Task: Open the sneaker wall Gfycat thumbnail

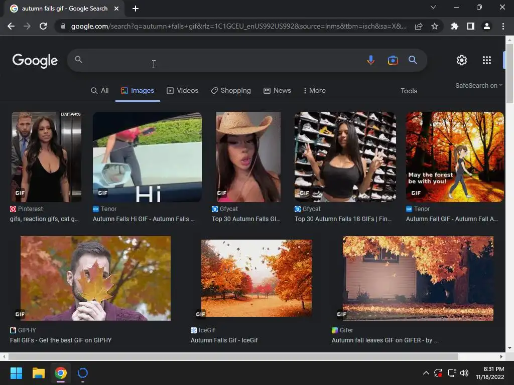Action: [345, 157]
